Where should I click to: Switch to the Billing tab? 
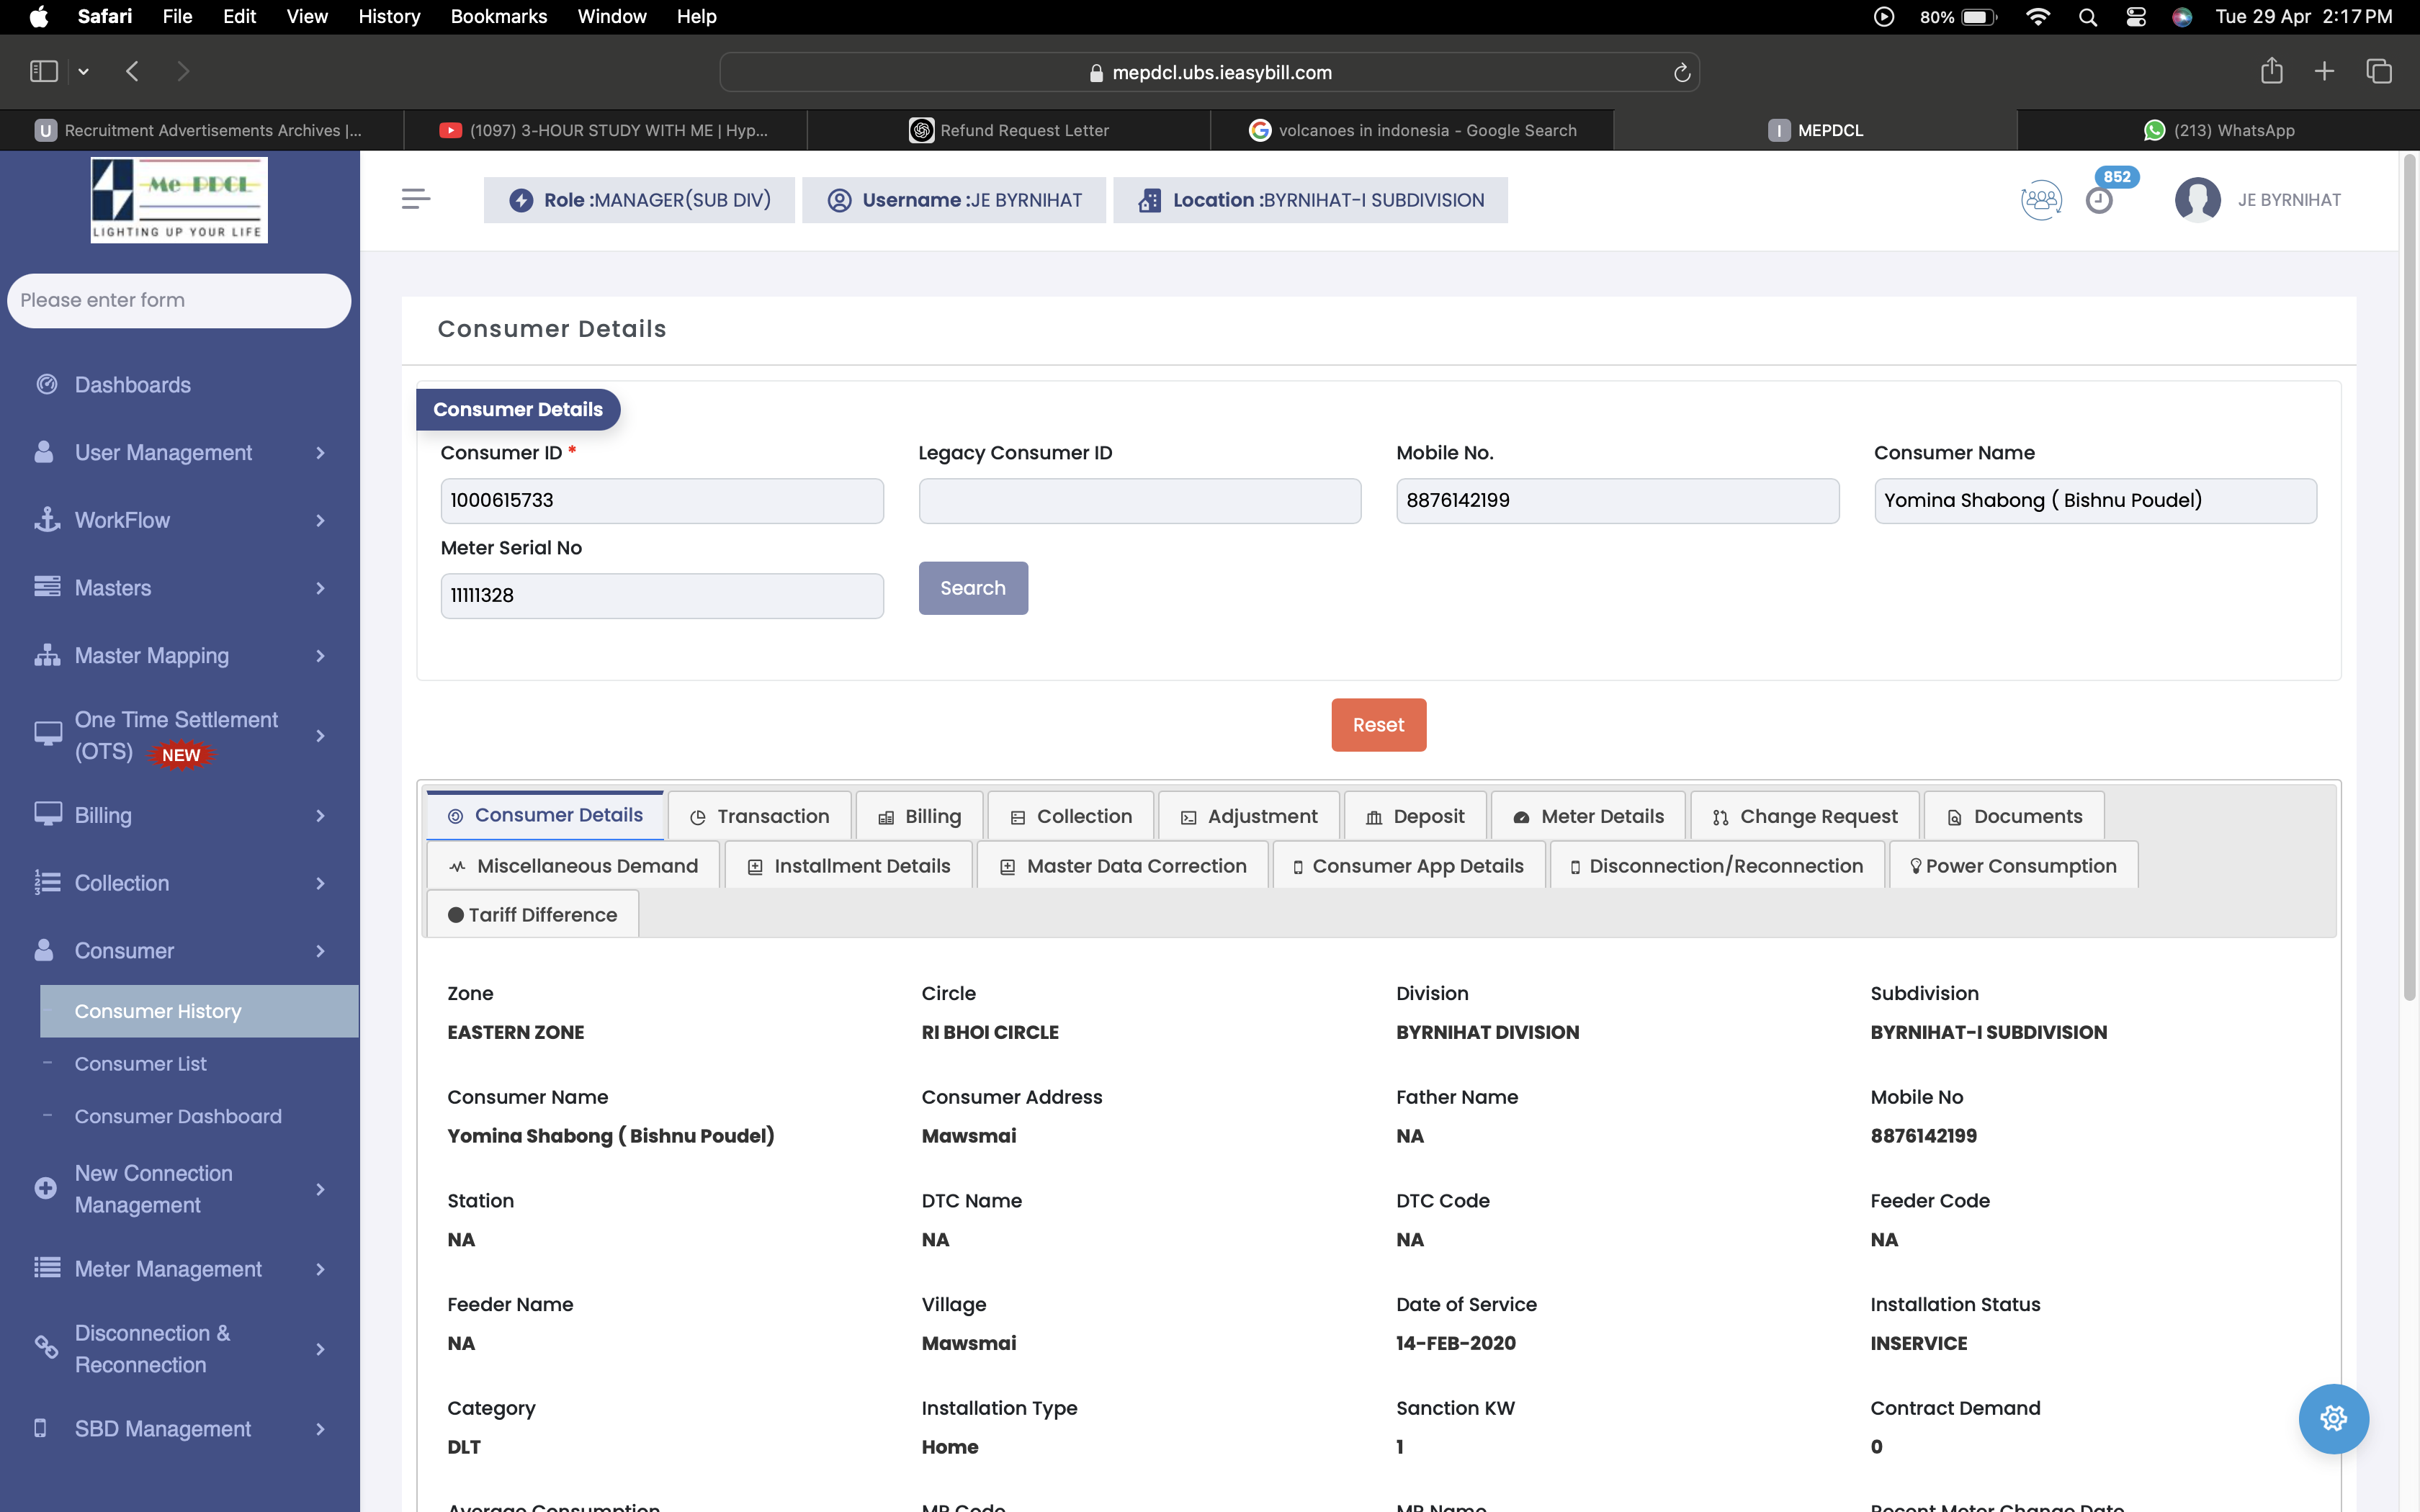click(x=920, y=816)
